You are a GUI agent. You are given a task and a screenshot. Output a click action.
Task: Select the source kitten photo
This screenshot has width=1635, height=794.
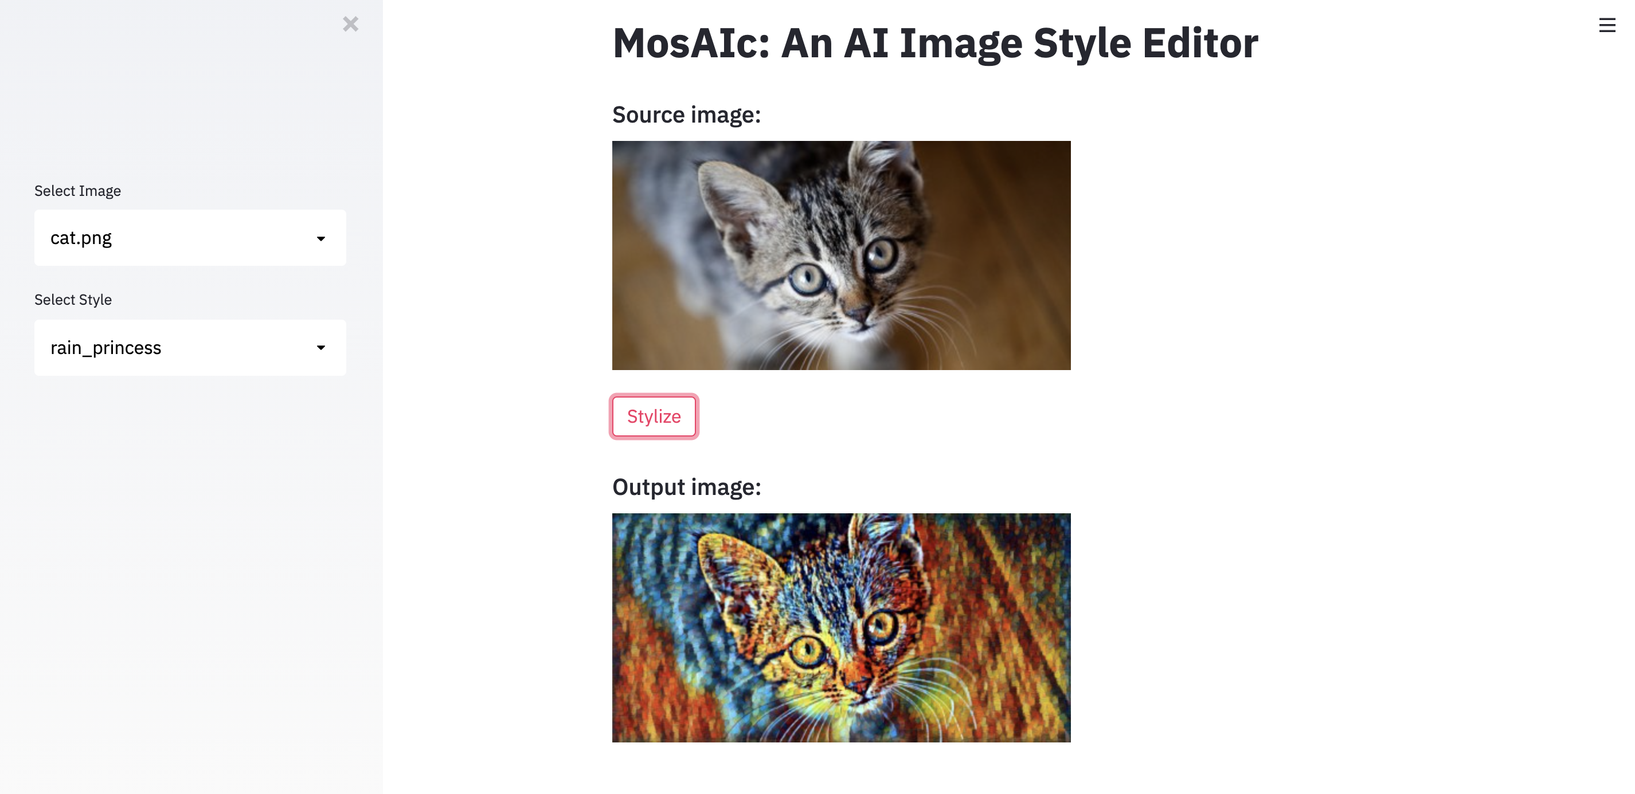tap(841, 256)
